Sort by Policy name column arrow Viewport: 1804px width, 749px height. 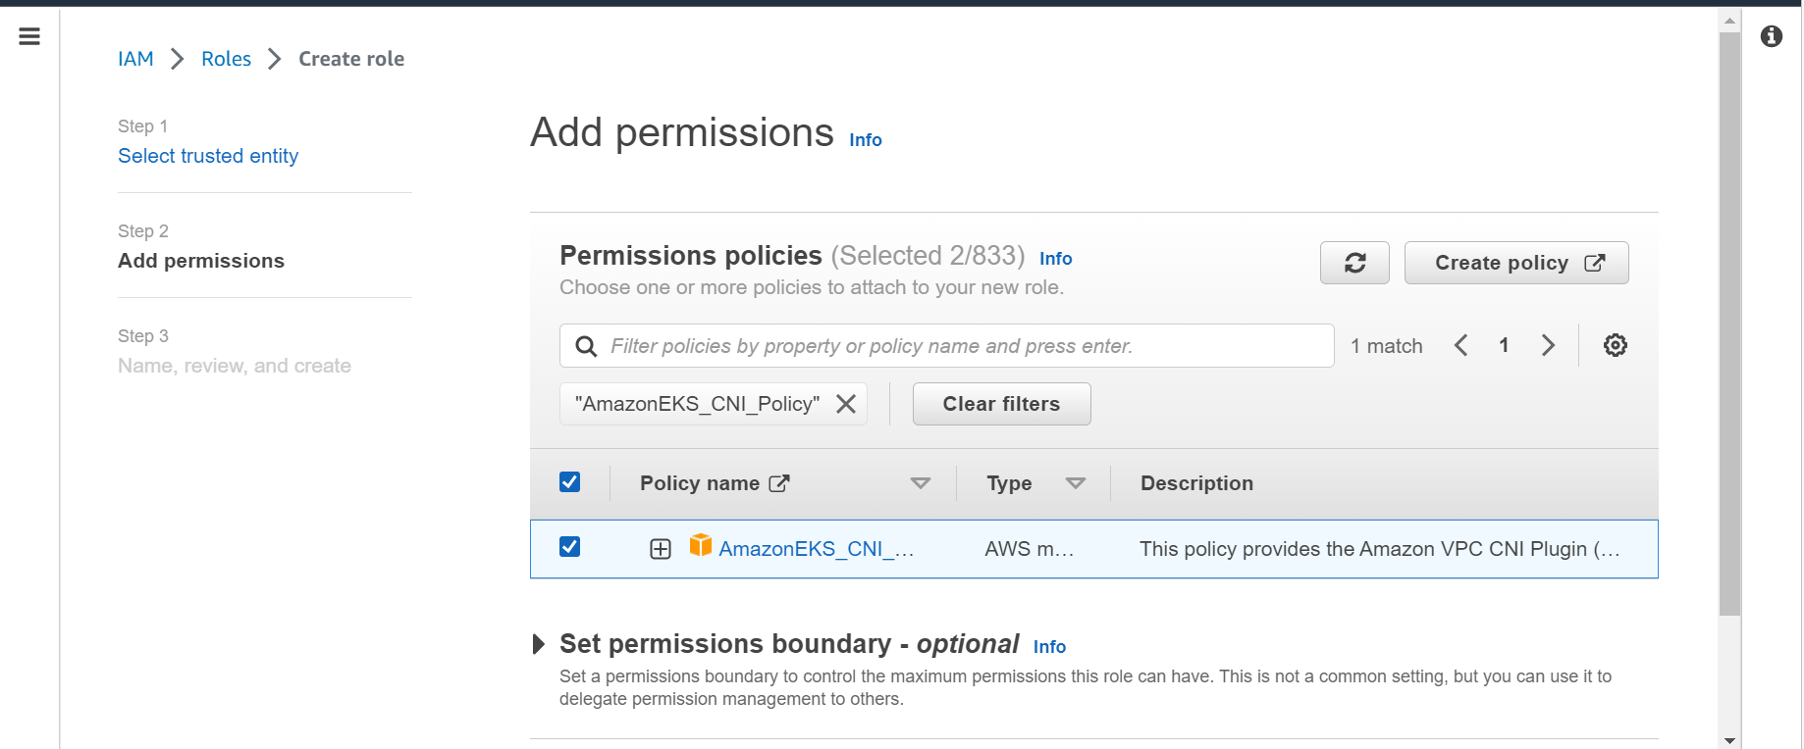tap(921, 483)
